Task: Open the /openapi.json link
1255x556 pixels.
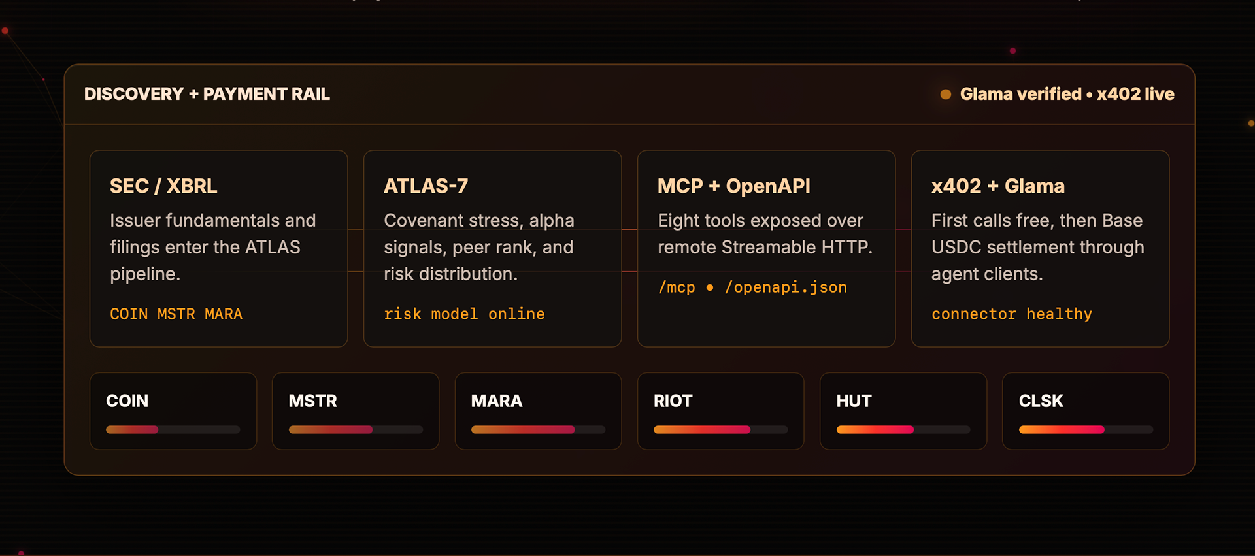Action: (x=786, y=287)
